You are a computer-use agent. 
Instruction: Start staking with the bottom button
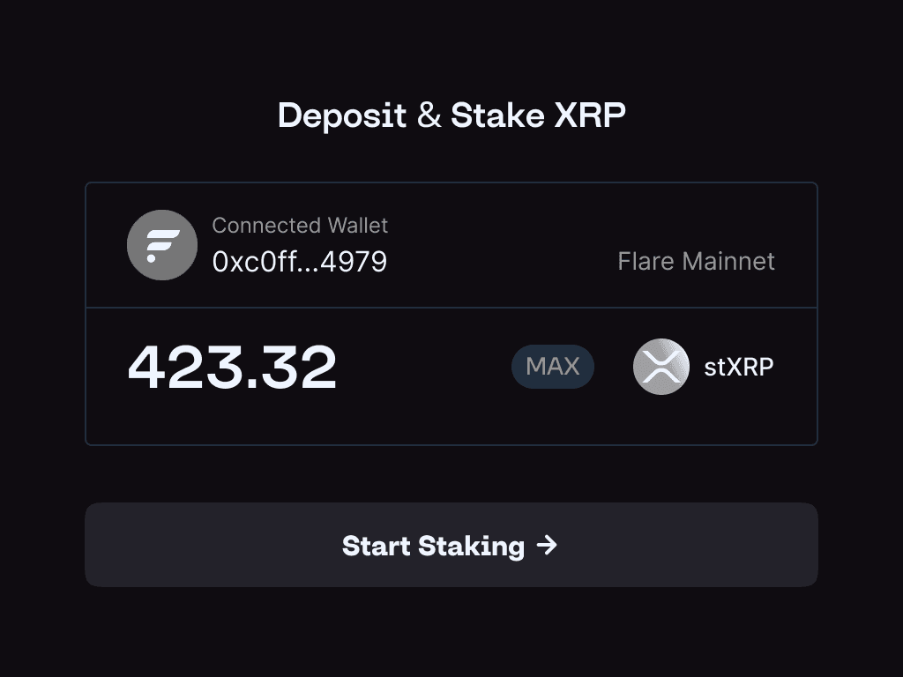(451, 545)
